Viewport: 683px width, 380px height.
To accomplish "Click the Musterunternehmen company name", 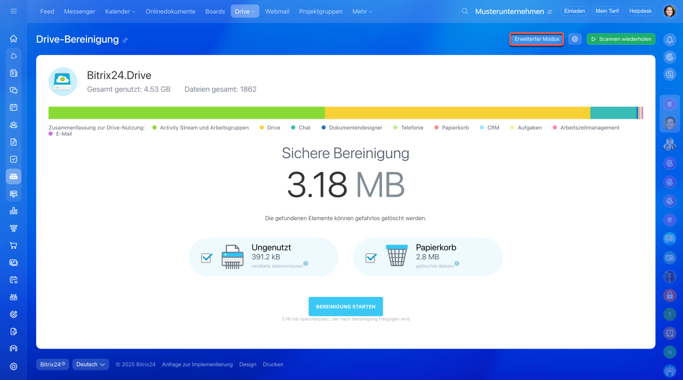I will coord(510,11).
